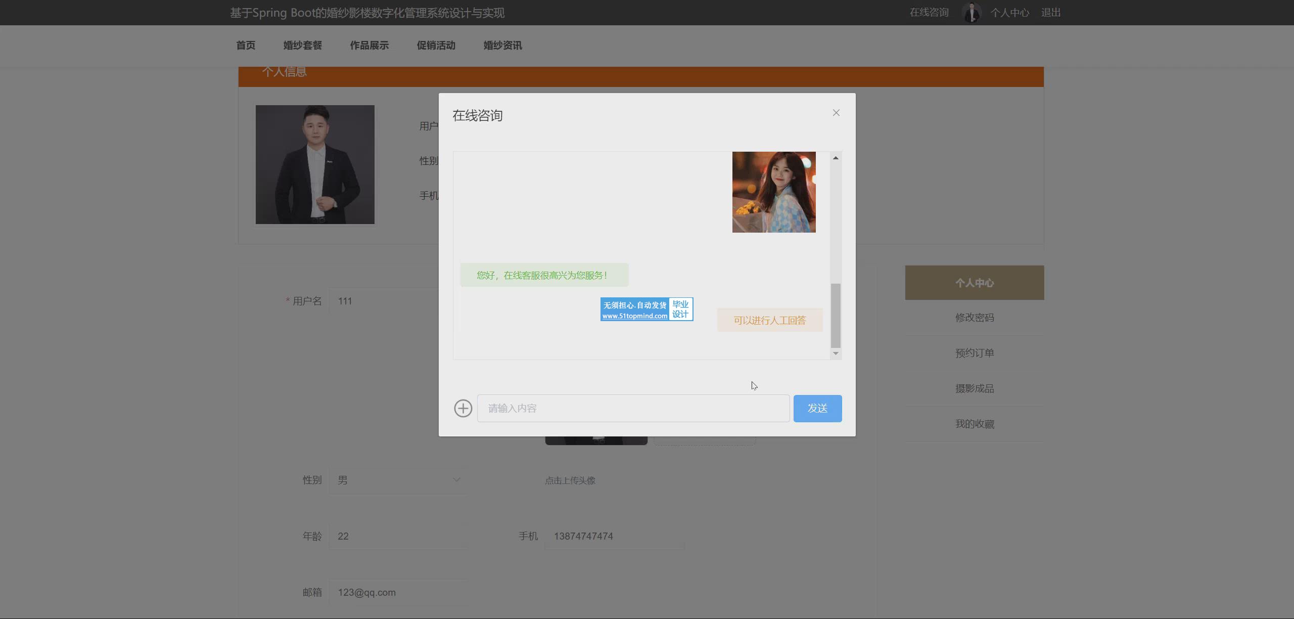The height and width of the screenshot is (619, 1294).
Task: Open 个人中心 in top bar
Action: click(1009, 13)
